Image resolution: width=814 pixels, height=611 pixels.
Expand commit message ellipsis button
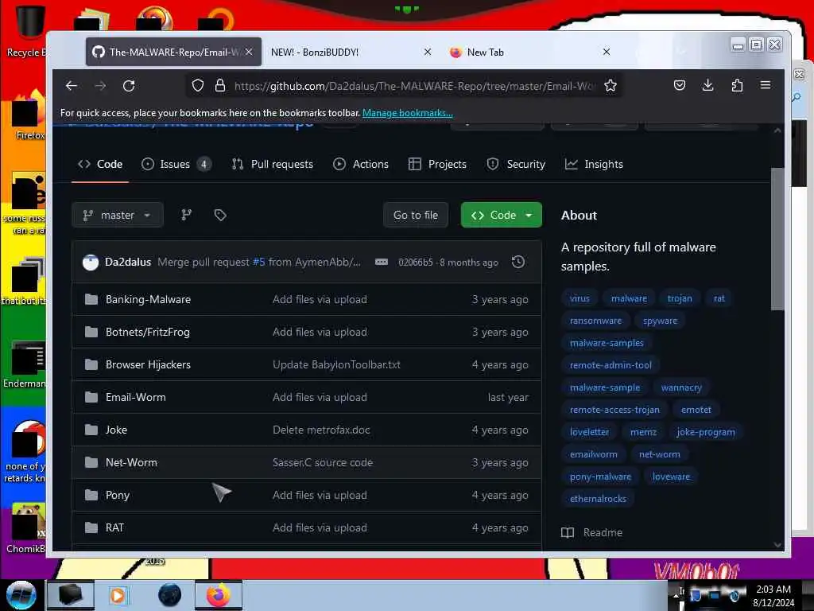pyautogui.click(x=382, y=262)
